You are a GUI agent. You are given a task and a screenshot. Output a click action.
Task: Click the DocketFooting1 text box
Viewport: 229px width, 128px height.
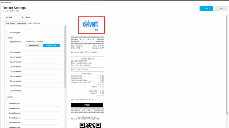41,103
